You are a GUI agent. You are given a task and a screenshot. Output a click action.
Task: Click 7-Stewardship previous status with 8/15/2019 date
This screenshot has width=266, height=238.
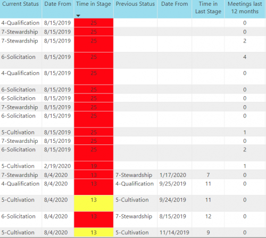134,216
